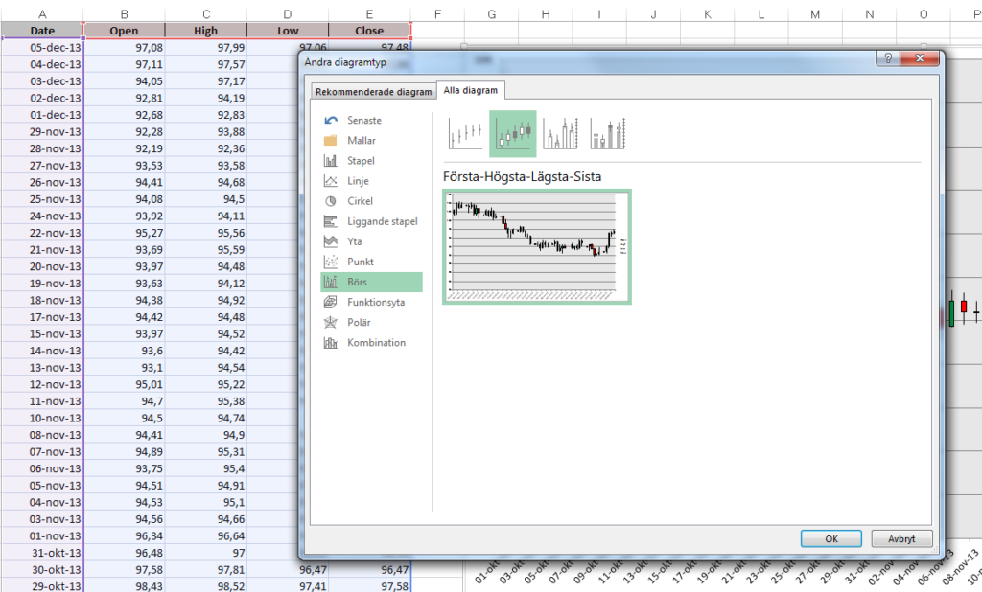Viewport: 982px width, 592px height.
Task: Click Close value 97,58 for 29-okt-13
Action: tap(369, 586)
